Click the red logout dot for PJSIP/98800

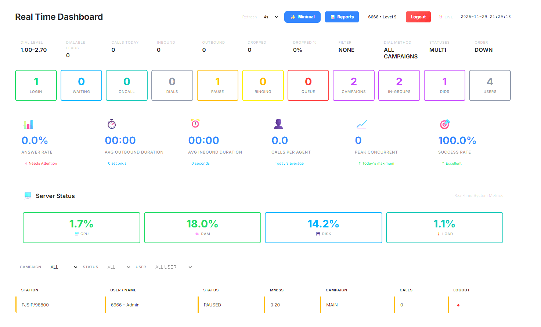tap(458, 305)
